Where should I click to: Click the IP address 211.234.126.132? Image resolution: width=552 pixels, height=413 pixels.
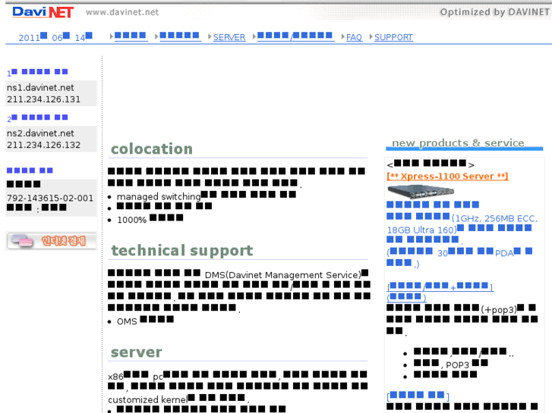[43, 145]
